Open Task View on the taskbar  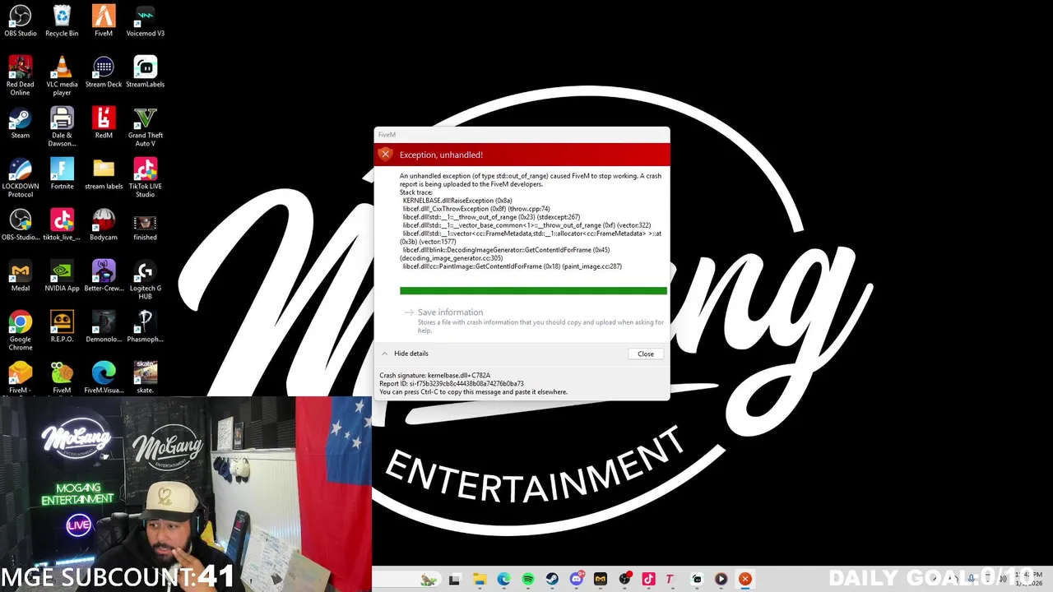[454, 580]
